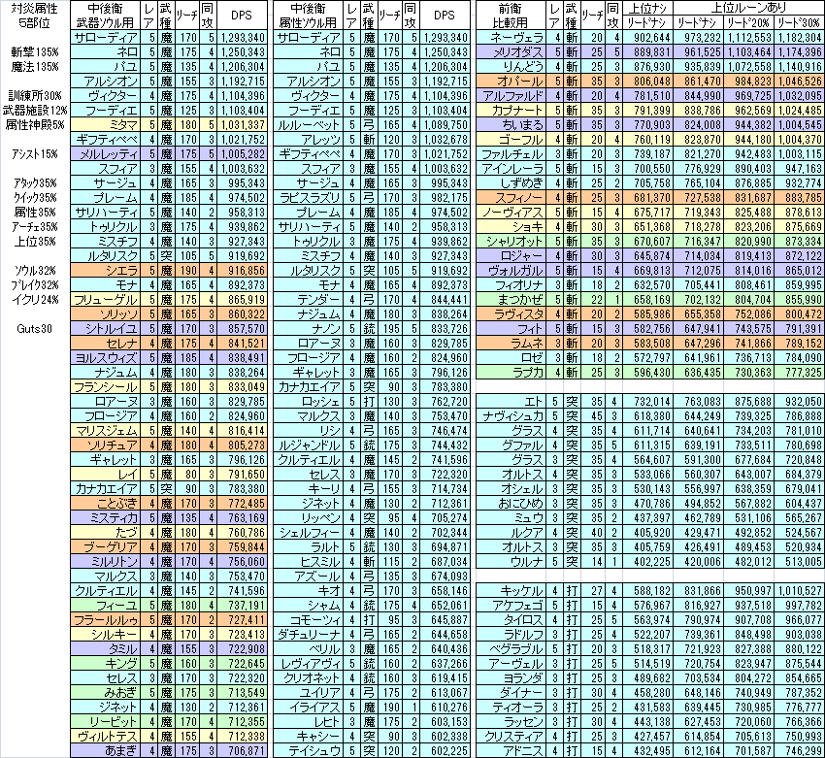Click the ヨルスウィズ name cell
This screenshot has height=758, width=825.
(105, 358)
